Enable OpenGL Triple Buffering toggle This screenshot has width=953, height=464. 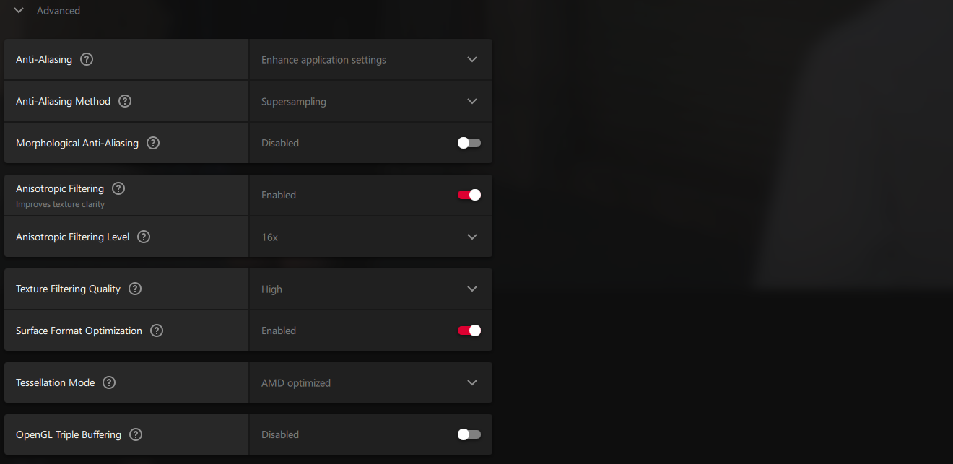click(469, 434)
